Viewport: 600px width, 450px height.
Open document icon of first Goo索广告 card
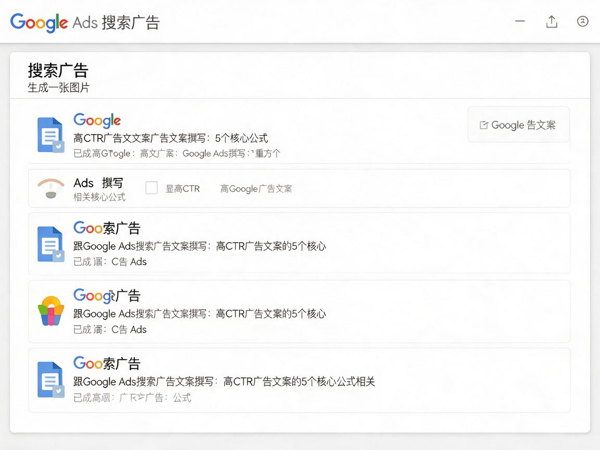click(51, 244)
